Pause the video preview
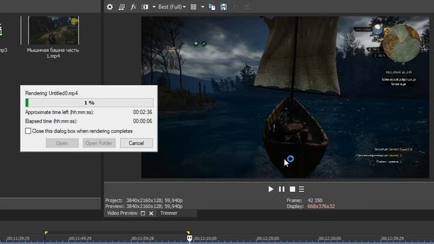This screenshot has width=434, height=244. 281,189
